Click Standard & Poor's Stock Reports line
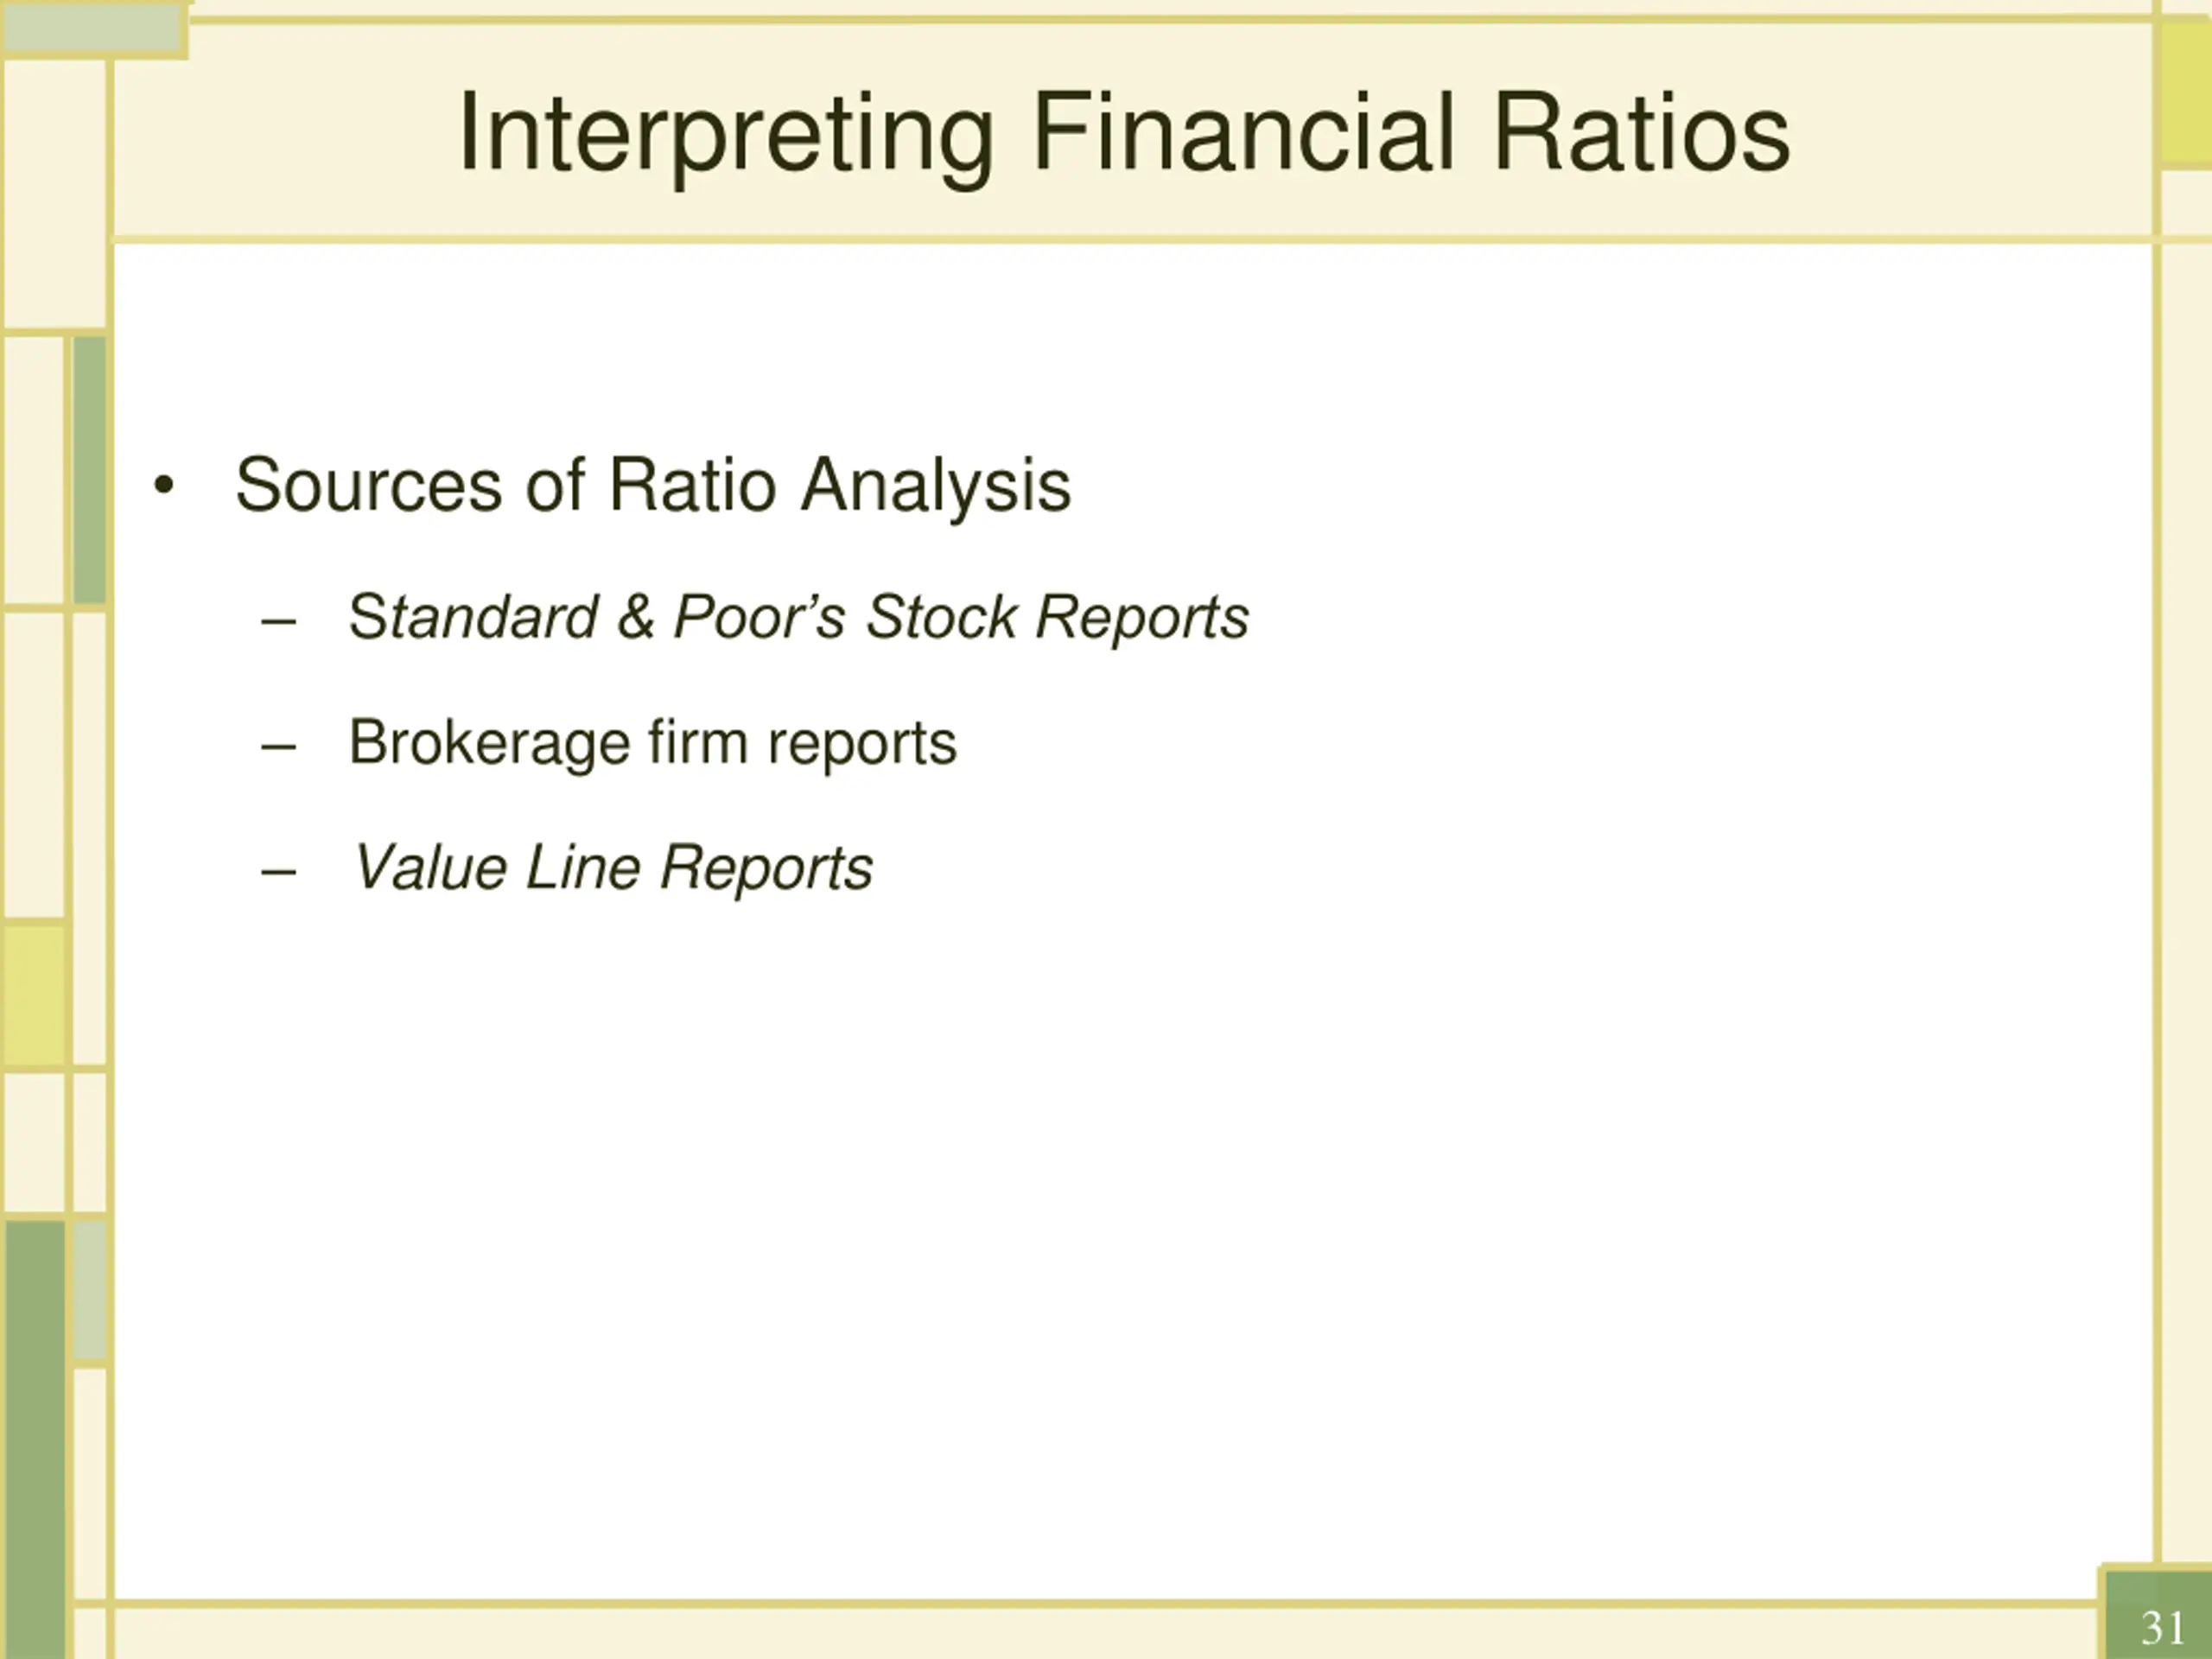Viewport: 2212px width, 1659px height. (798, 617)
